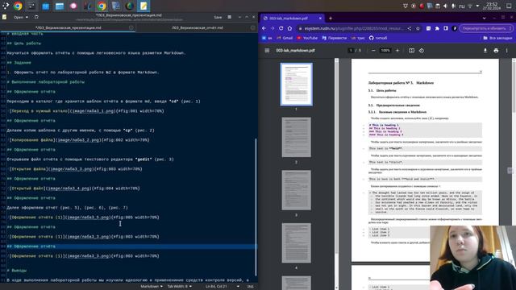
Task: Open the application launcher menu
Action: pyautogui.click(x=6, y=6)
